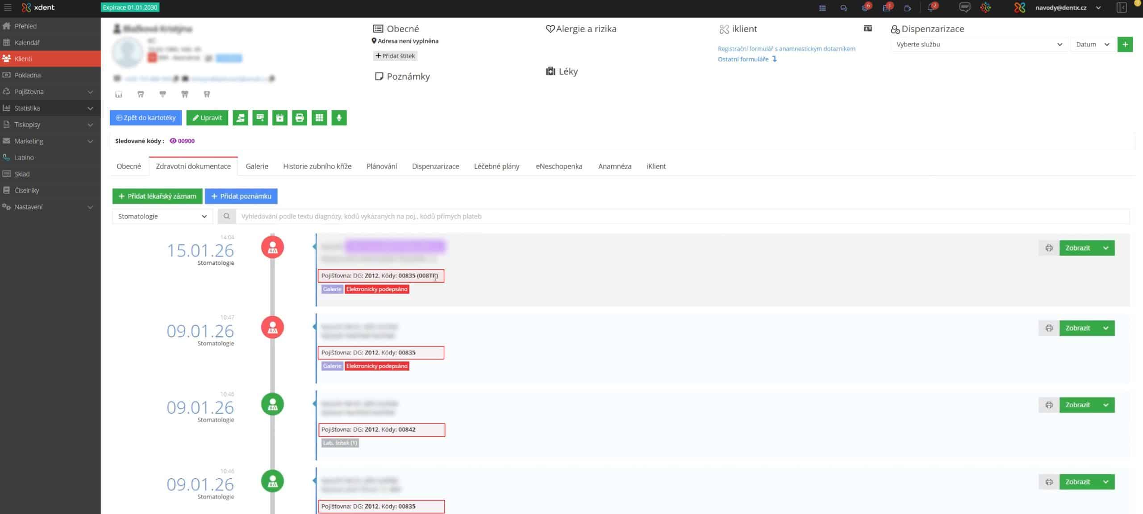1143x514 pixels.
Task: Click the coffee cup icon in the top bar
Action: [907, 8]
